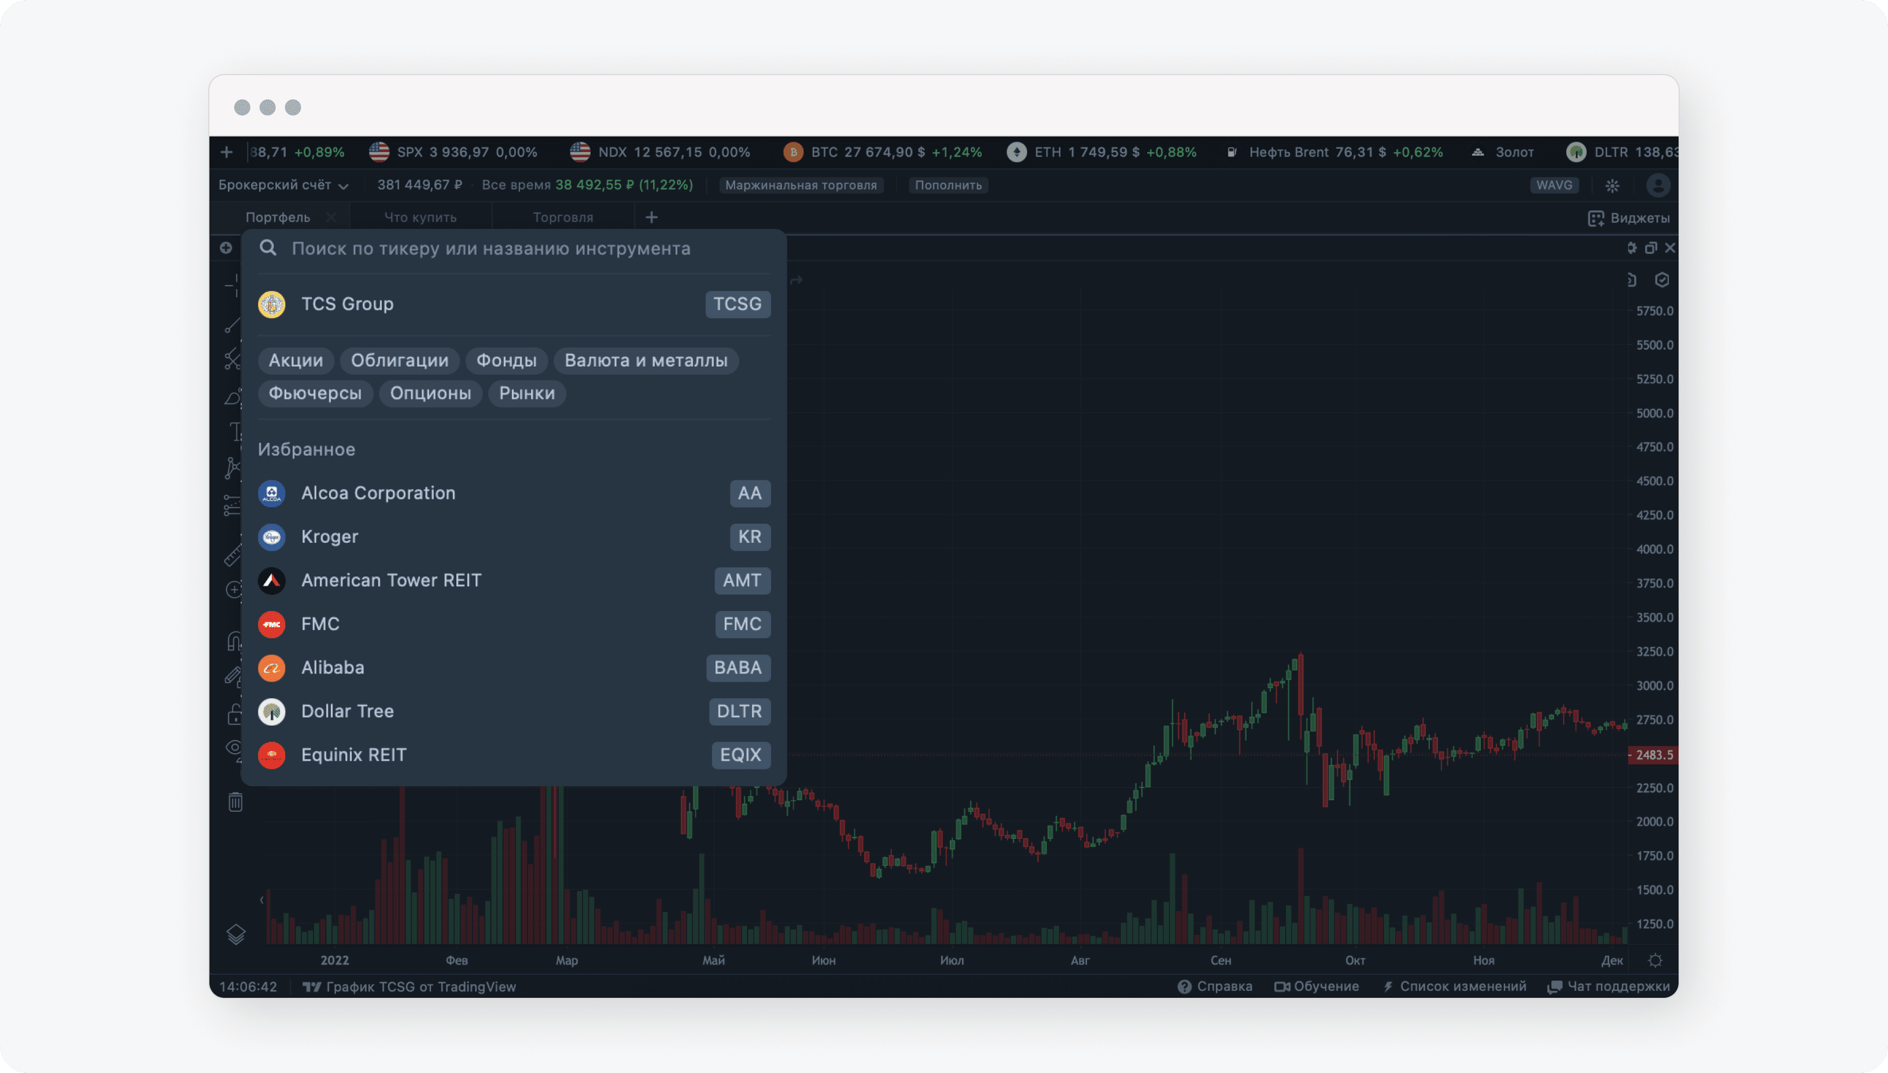Select American Tower REIT from favorites

coord(514,580)
